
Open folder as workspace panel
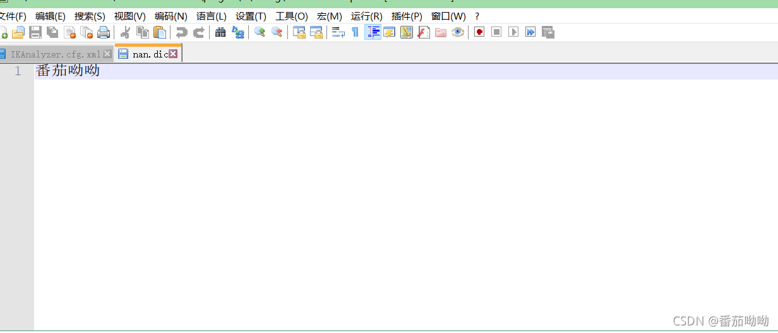441,32
